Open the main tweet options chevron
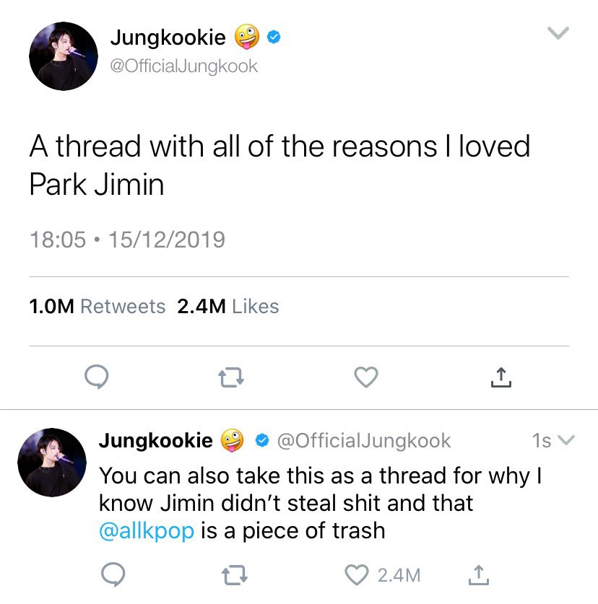 point(558,32)
